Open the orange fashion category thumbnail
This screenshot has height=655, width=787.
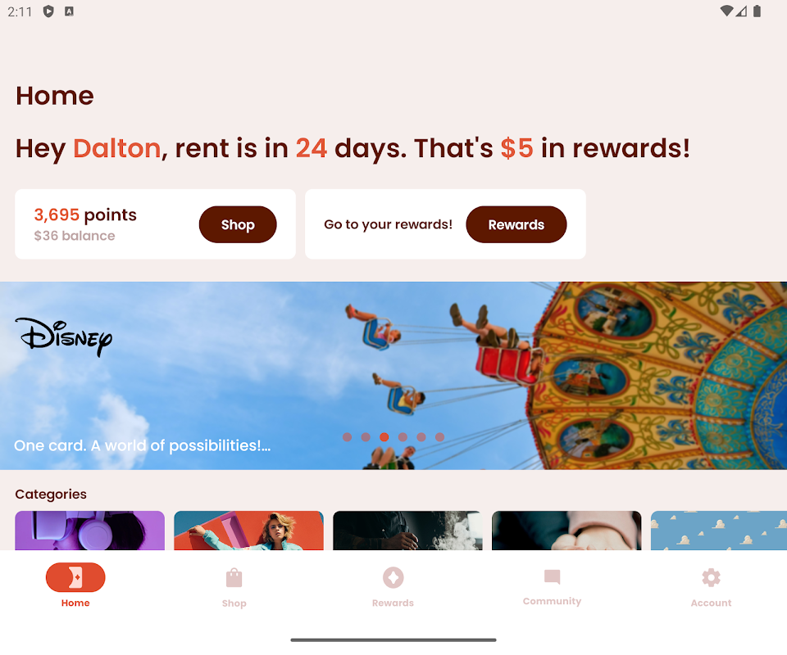pos(248,531)
